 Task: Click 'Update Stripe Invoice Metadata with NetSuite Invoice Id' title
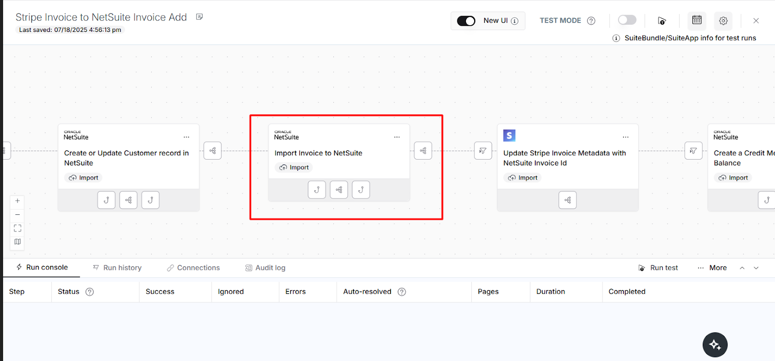pos(565,158)
